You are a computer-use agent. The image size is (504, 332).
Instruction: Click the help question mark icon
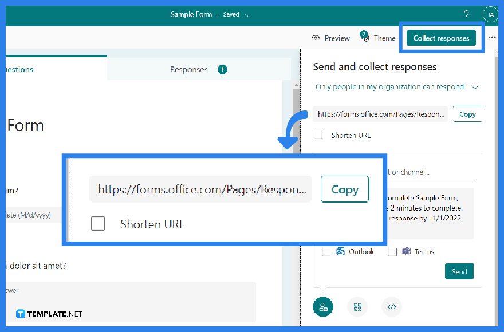tap(466, 14)
